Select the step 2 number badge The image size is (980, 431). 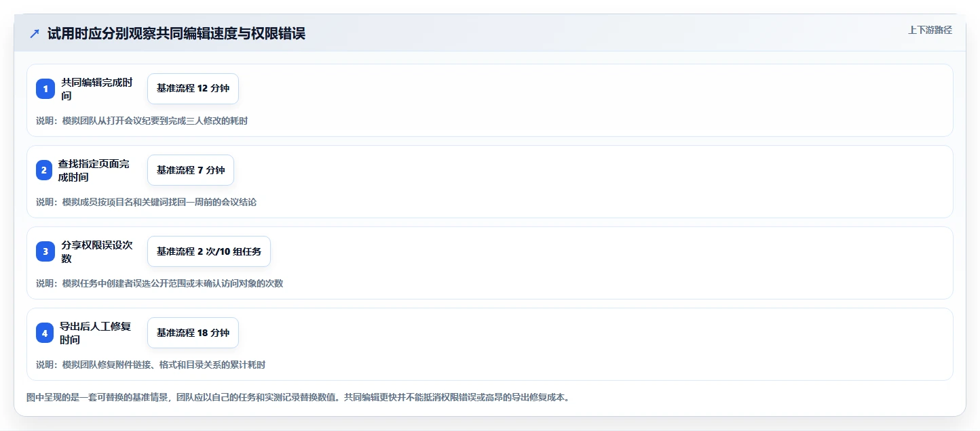(x=43, y=170)
